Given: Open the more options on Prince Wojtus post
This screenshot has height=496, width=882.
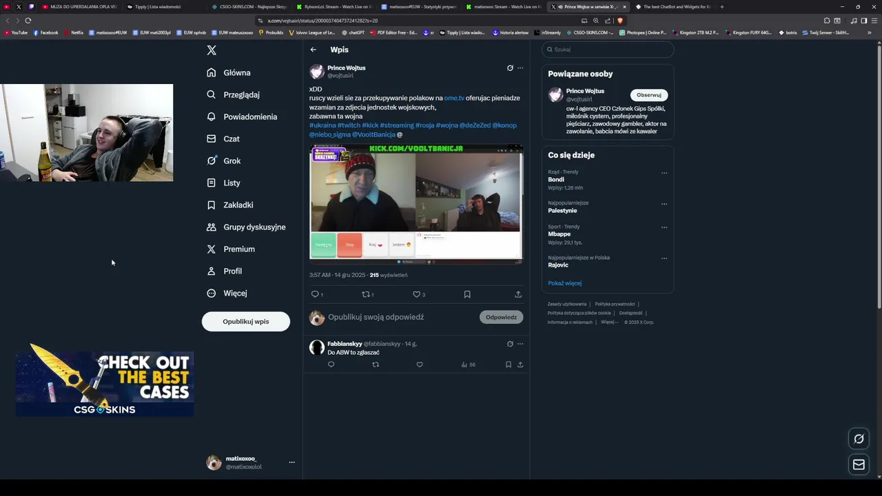Looking at the screenshot, I should coord(520,68).
